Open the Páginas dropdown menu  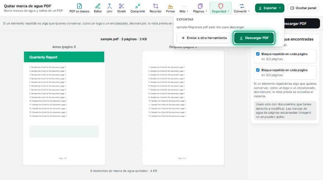click(x=200, y=8)
